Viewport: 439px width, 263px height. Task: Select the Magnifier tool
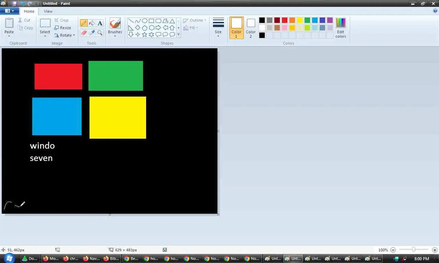point(100,33)
